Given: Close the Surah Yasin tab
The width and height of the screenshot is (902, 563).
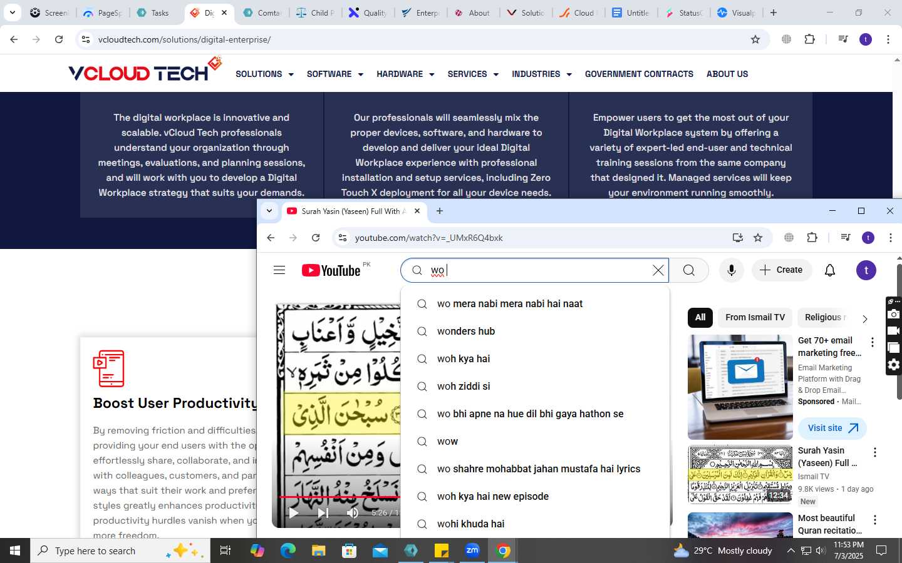Looking at the screenshot, I should [417, 211].
